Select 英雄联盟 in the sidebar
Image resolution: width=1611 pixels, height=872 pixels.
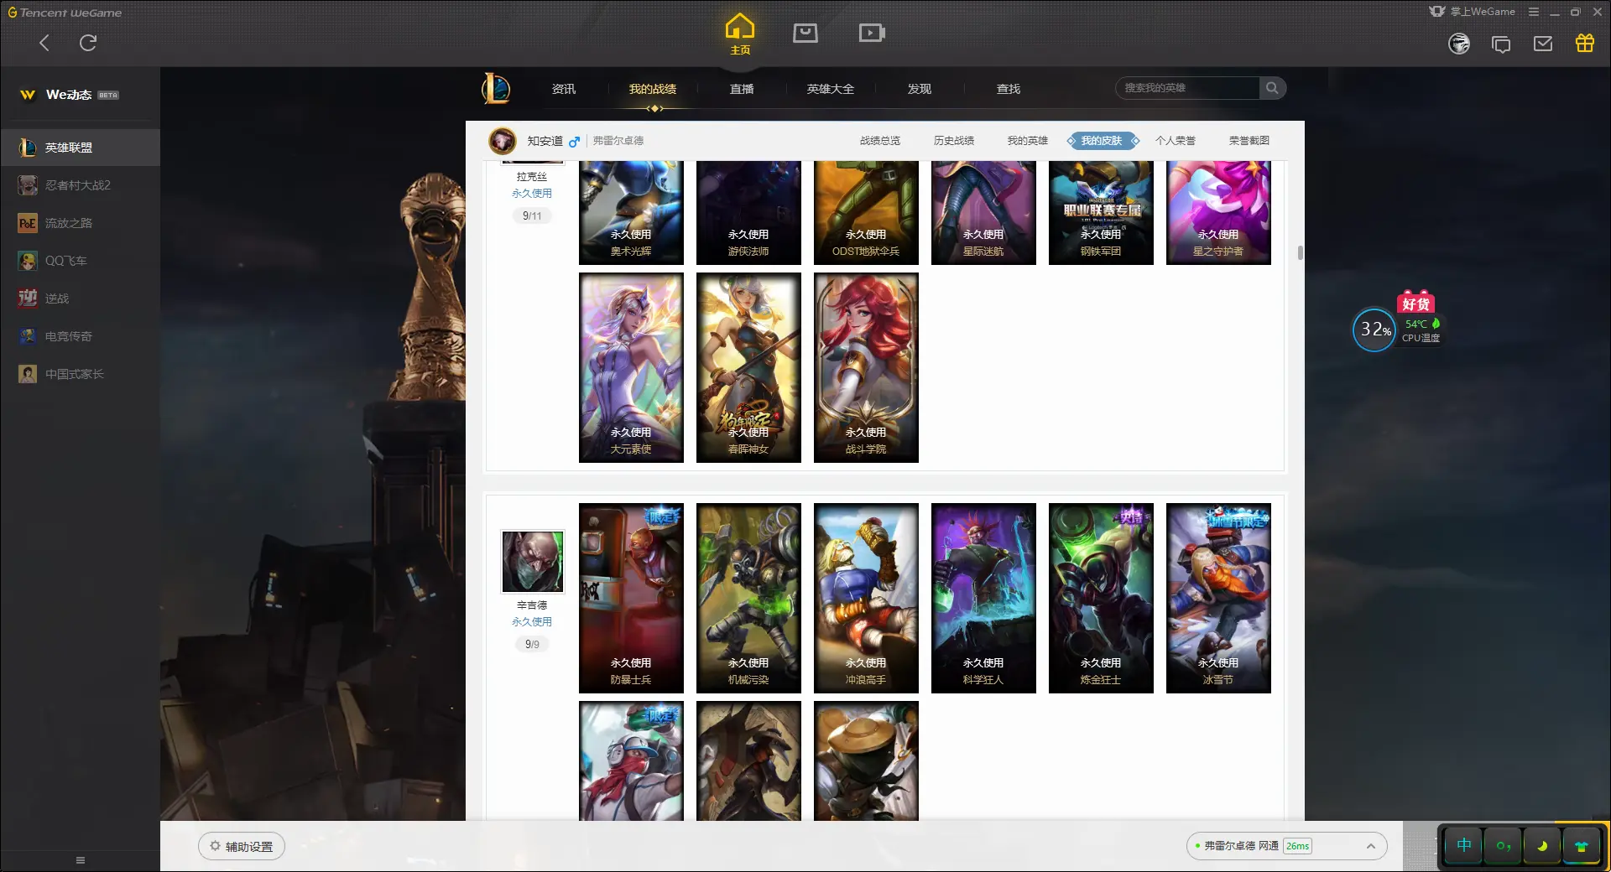tap(80, 148)
